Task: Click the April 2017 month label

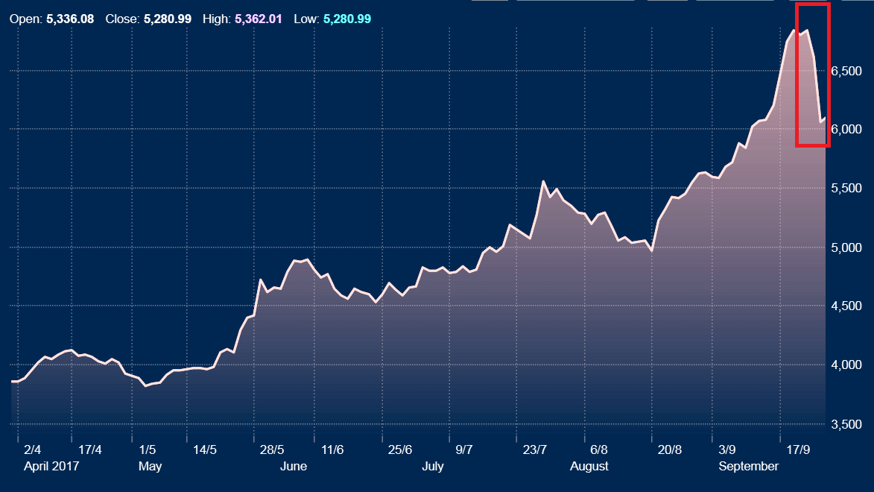Action: click(51, 466)
